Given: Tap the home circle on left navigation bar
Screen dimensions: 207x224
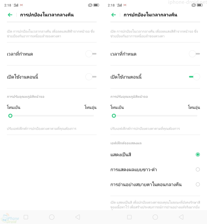Looking at the screenshot, I should click(52, 217).
